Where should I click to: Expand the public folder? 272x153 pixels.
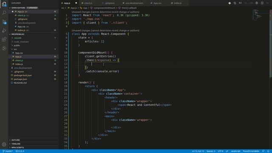[x=34, y=45]
